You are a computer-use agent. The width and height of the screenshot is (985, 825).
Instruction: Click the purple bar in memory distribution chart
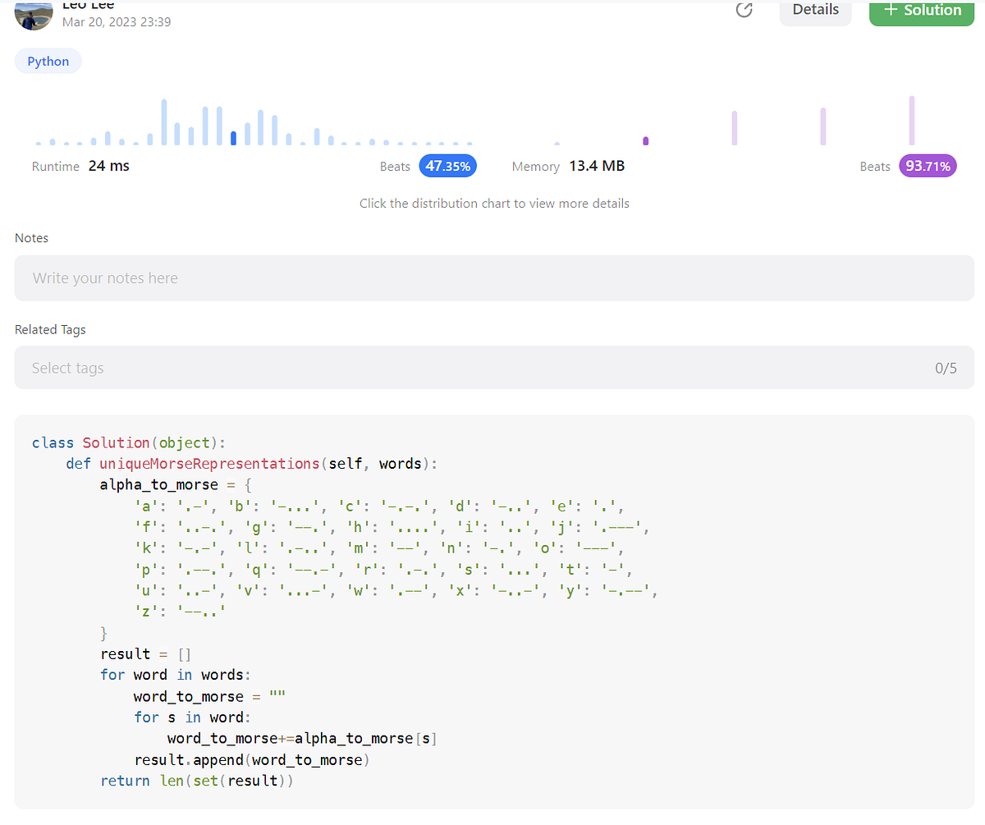pyautogui.click(x=645, y=141)
